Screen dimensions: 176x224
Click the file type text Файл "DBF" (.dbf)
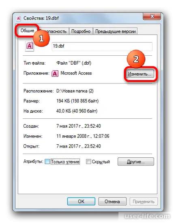(x=74, y=63)
